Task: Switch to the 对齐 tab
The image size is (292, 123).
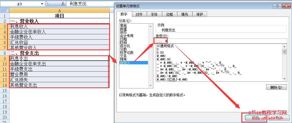Action: (x=139, y=14)
